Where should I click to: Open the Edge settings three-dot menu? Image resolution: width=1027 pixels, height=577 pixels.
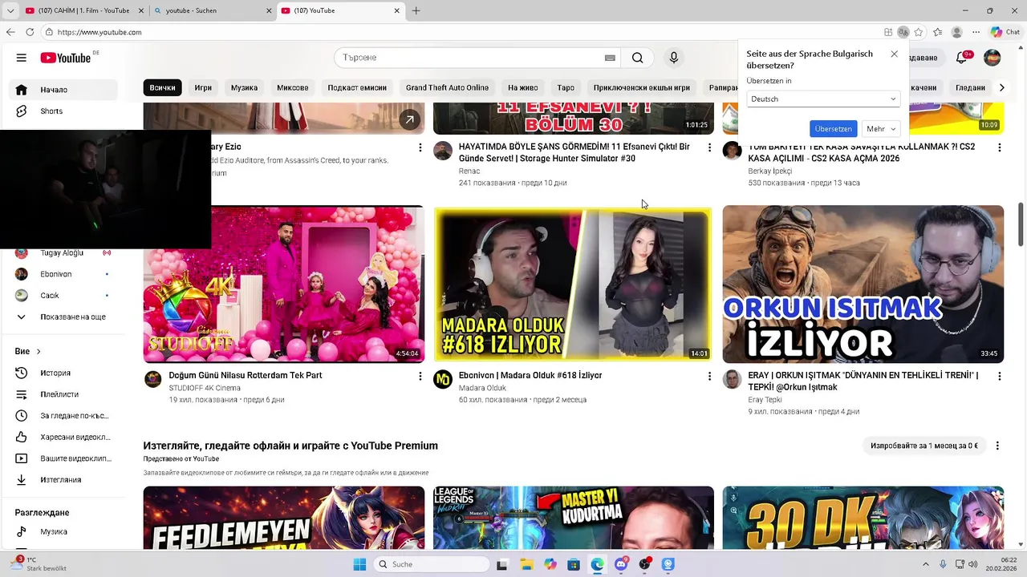tap(976, 32)
